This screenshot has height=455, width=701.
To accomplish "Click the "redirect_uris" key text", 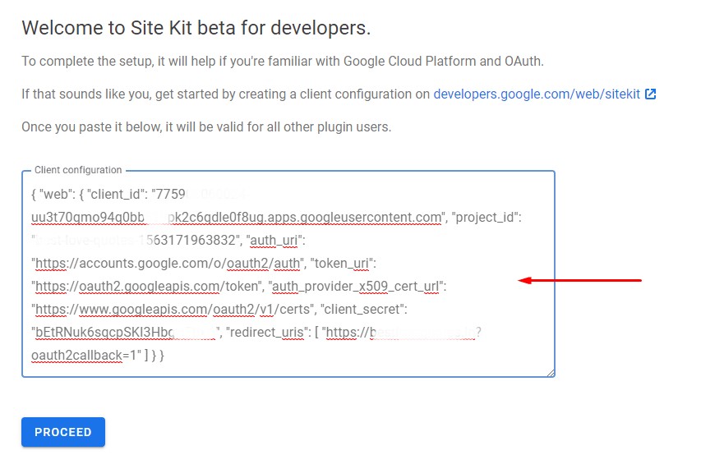I will pos(266,333).
